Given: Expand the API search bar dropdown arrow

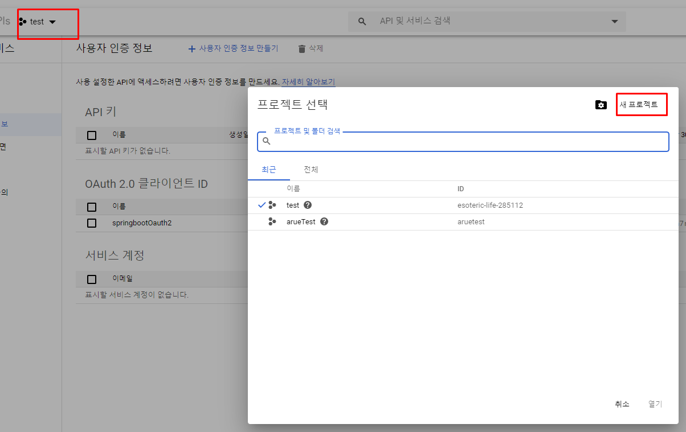Looking at the screenshot, I should point(614,22).
